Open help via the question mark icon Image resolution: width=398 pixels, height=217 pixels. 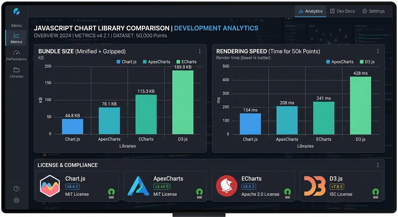click(17, 189)
